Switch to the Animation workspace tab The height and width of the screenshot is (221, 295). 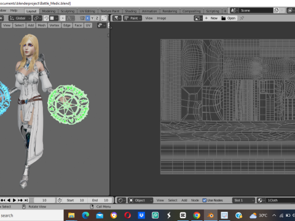(149, 11)
